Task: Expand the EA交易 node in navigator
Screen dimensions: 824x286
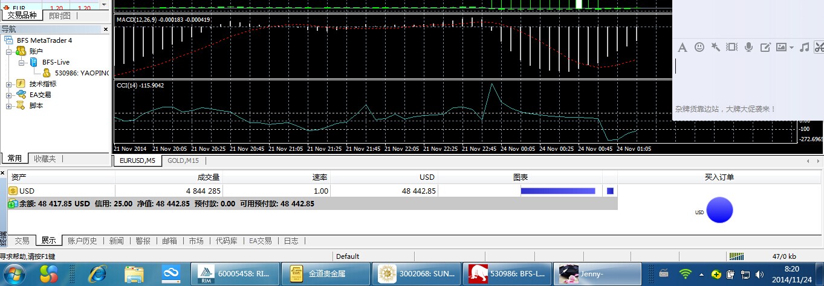Action: coord(8,95)
